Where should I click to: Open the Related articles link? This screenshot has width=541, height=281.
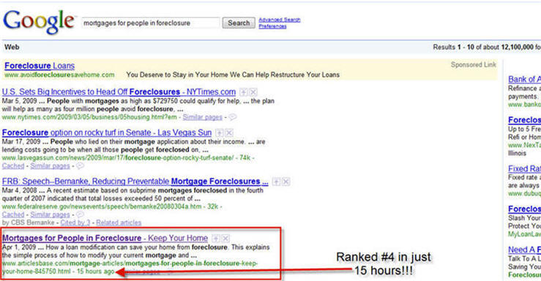[x=119, y=222]
